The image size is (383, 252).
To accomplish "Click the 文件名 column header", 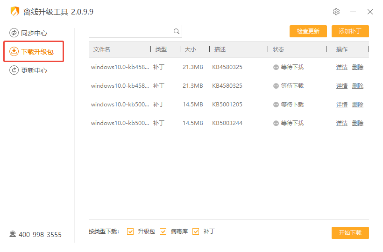I will 102,49.
